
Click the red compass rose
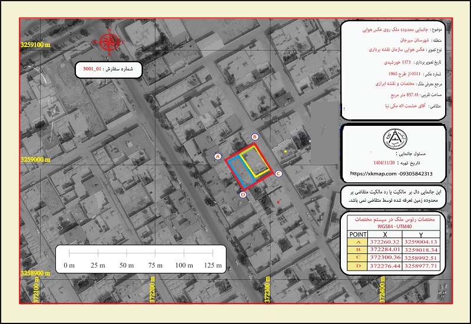109,42
